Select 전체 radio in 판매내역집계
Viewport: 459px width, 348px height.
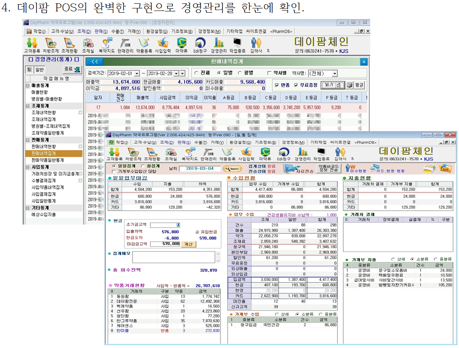pyautogui.click(x=196, y=73)
